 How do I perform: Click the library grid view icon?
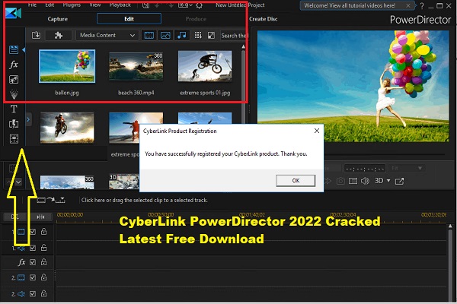[x=198, y=36]
